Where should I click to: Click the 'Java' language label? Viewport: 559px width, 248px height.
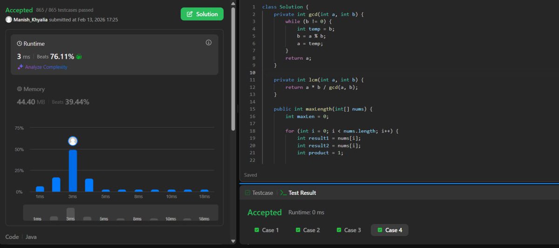point(31,237)
